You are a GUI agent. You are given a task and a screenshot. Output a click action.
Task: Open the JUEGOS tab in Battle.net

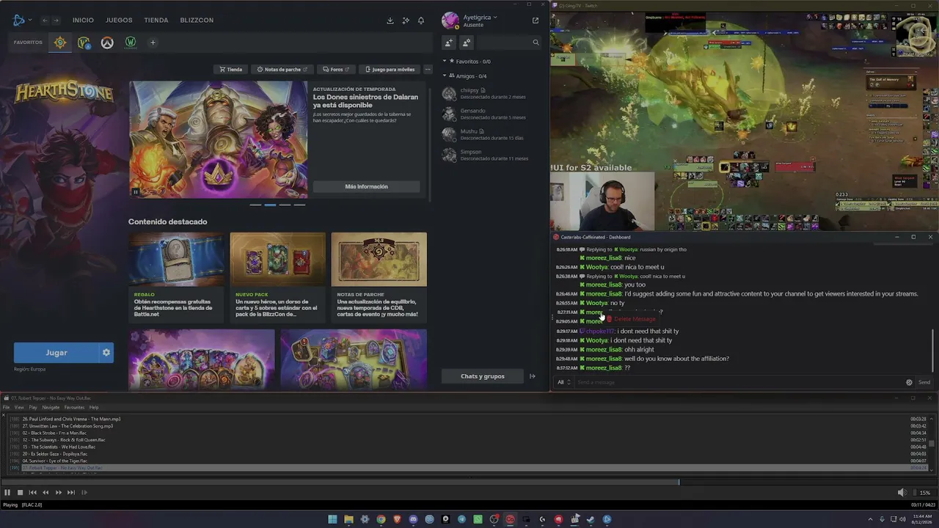tap(119, 21)
